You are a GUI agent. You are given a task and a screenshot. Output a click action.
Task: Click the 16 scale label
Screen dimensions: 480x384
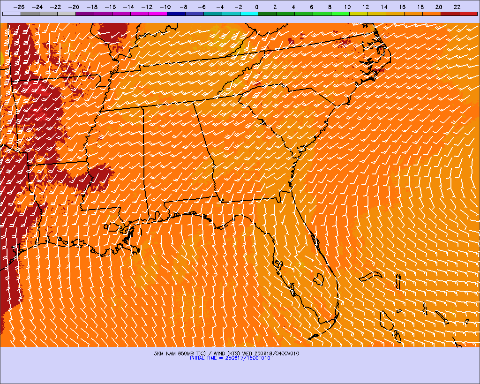click(x=402, y=7)
